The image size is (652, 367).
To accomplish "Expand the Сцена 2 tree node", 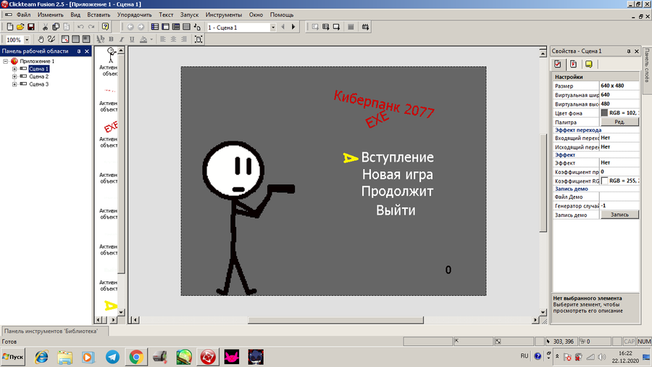I will (14, 77).
